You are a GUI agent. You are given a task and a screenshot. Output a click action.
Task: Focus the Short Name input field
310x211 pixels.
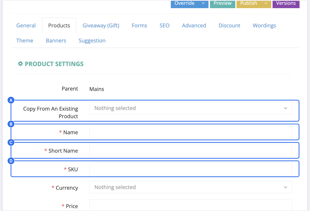coord(191,150)
